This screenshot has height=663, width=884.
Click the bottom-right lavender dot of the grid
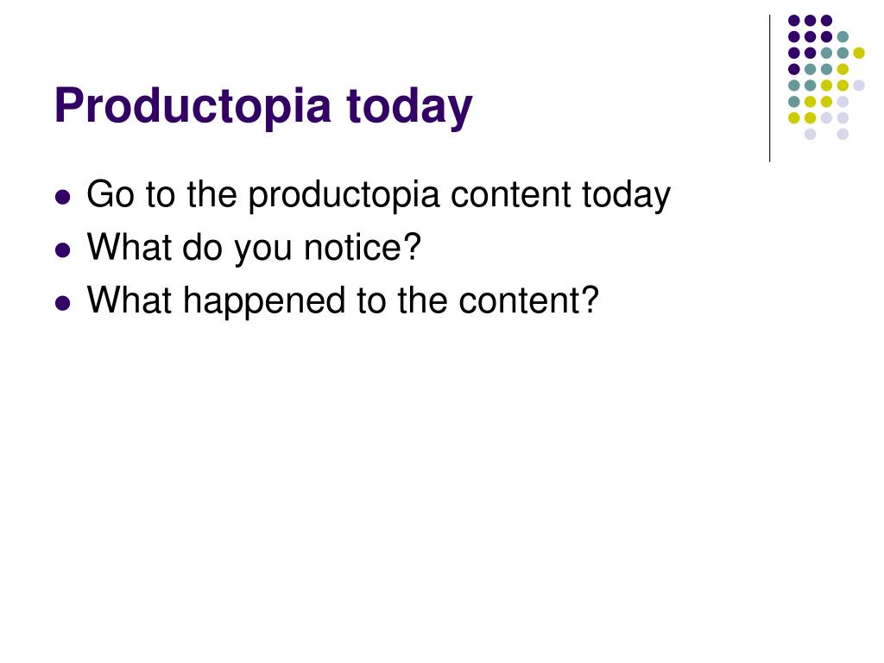pos(843,134)
